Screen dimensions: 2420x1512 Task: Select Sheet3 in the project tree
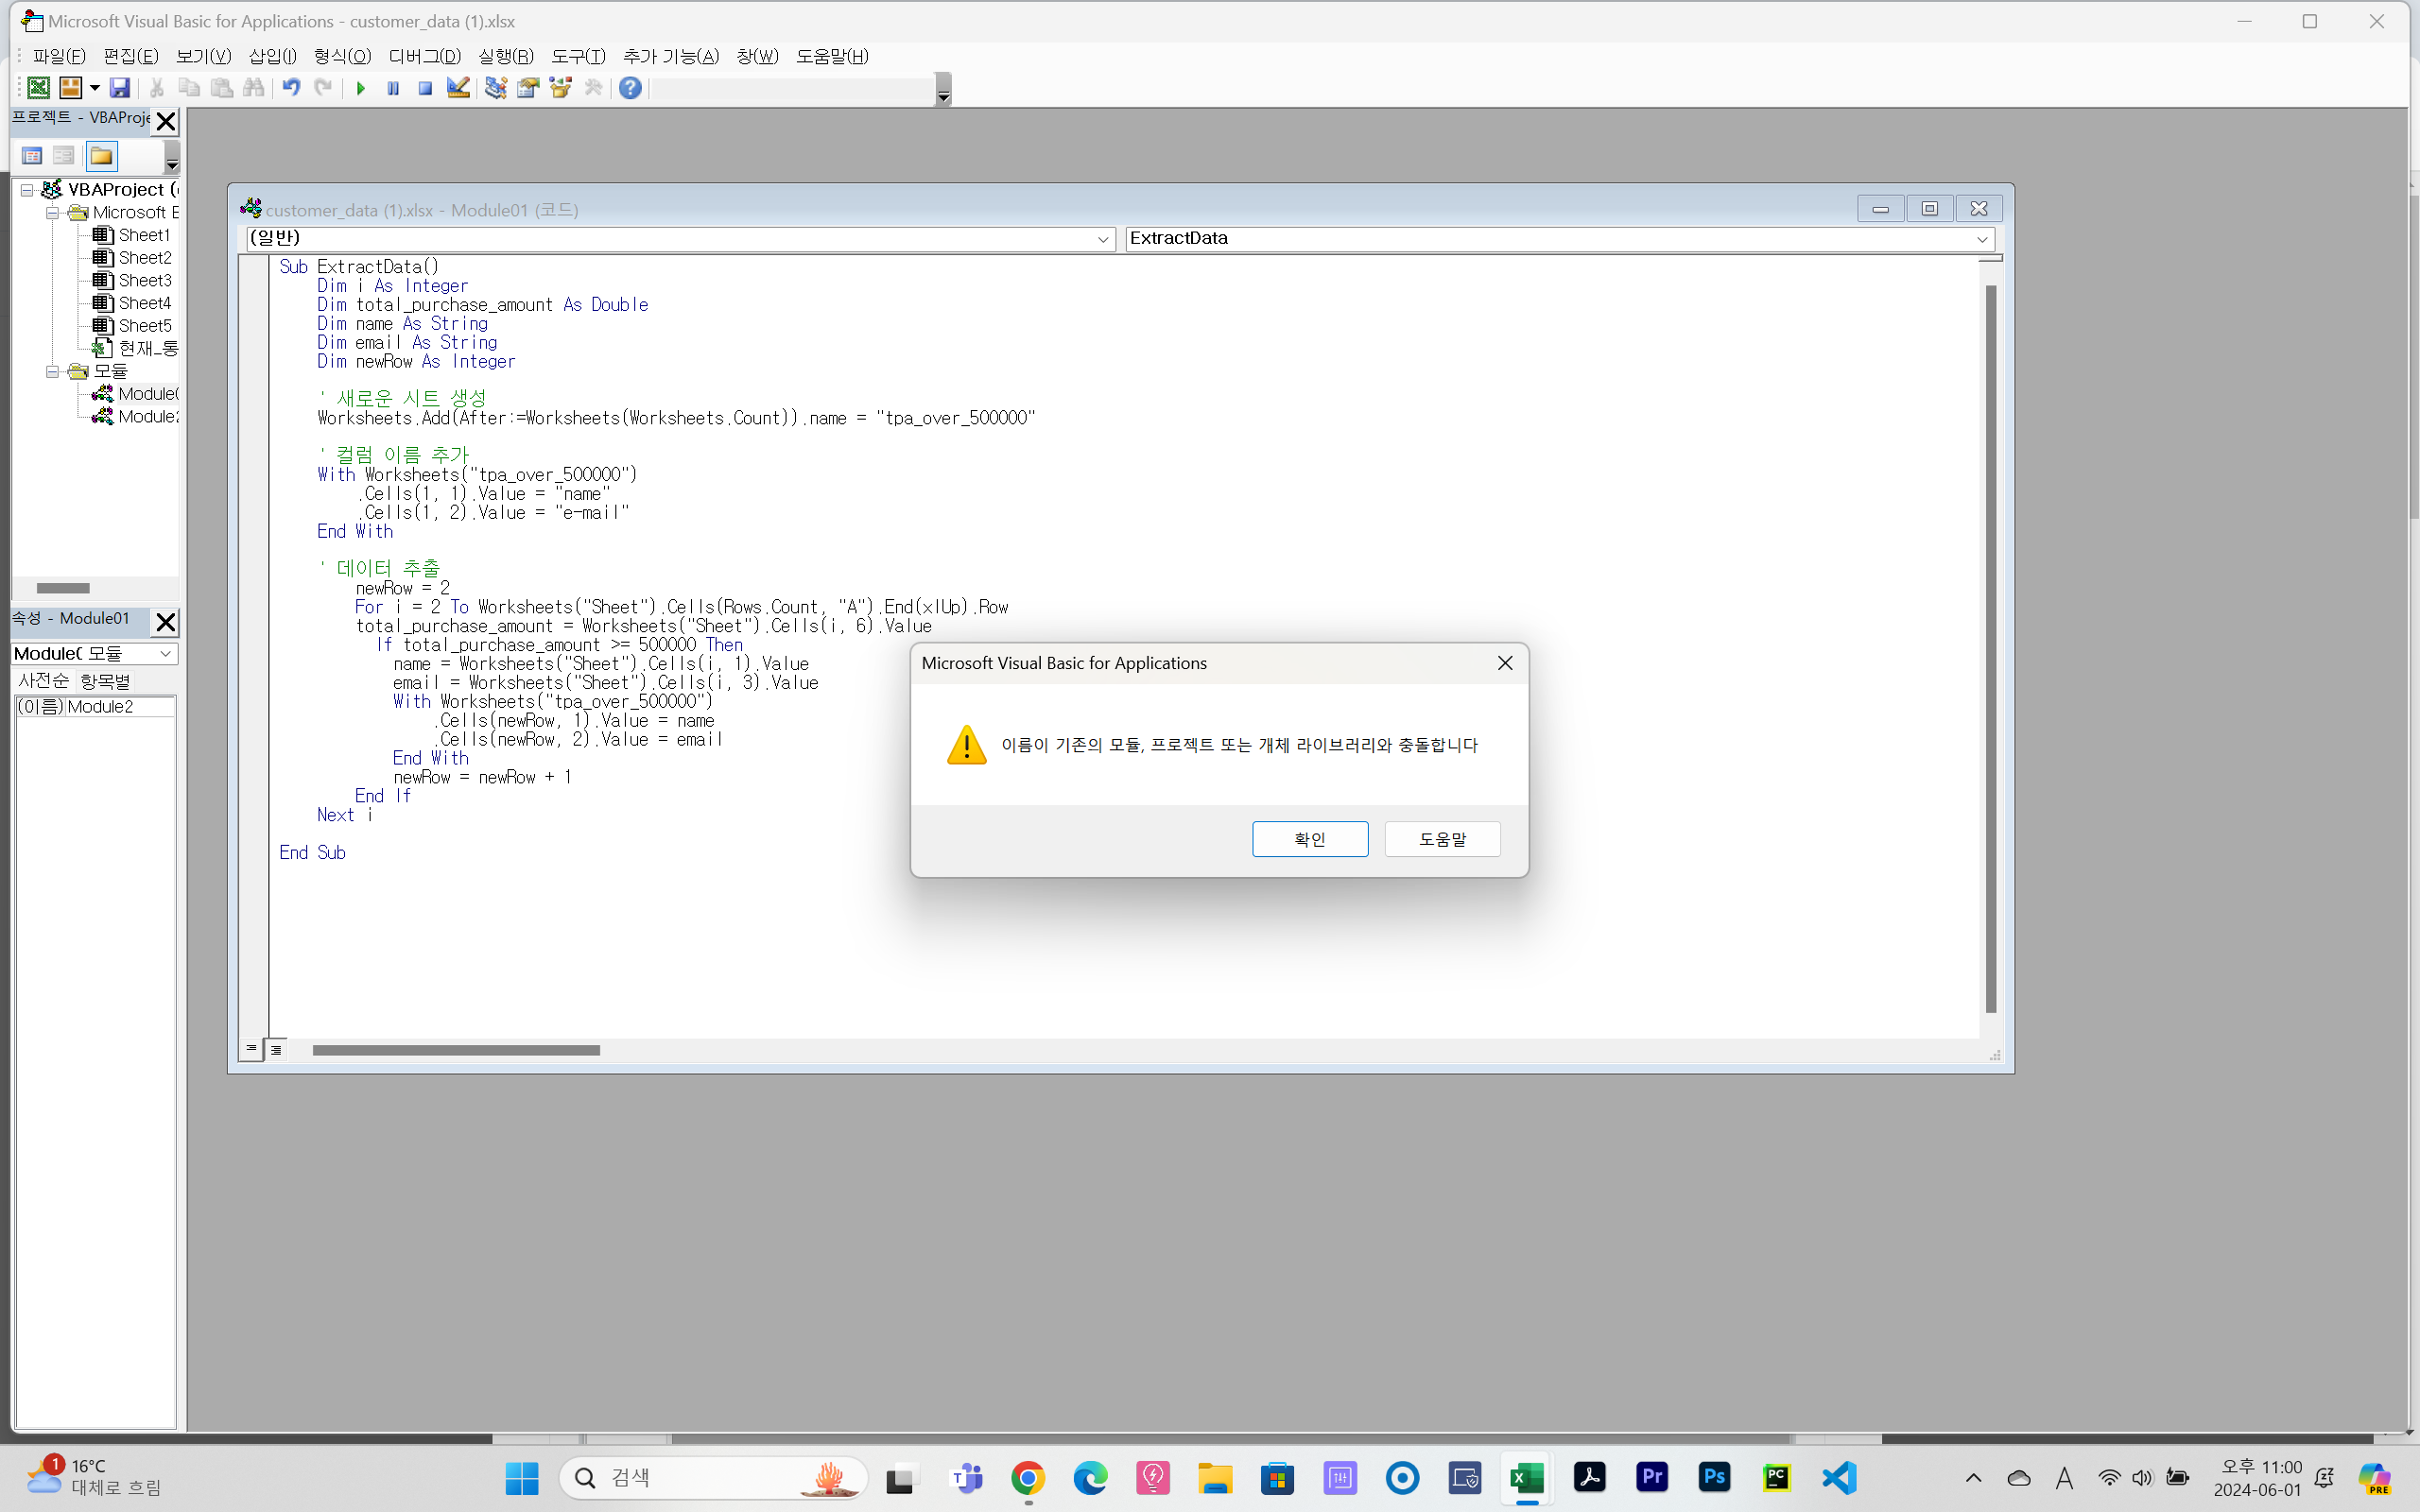(x=132, y=281)
